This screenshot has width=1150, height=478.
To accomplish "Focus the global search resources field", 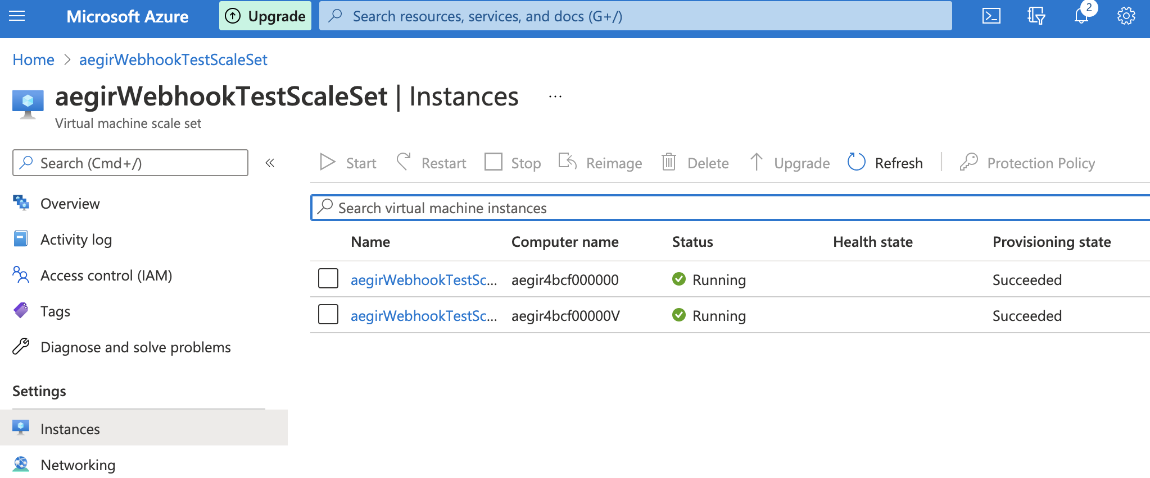I will (636, 16).
